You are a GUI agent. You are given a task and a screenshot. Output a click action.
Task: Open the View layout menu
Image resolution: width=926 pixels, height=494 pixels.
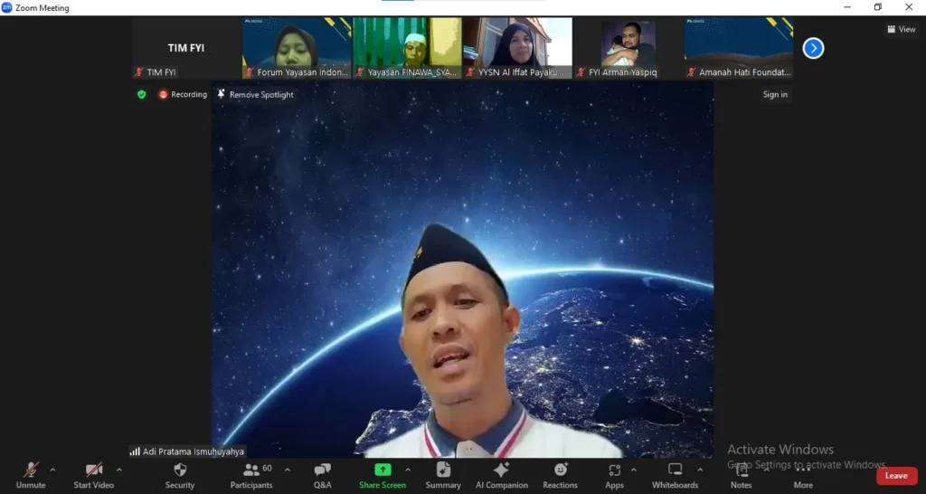click(x=902, y=29)
